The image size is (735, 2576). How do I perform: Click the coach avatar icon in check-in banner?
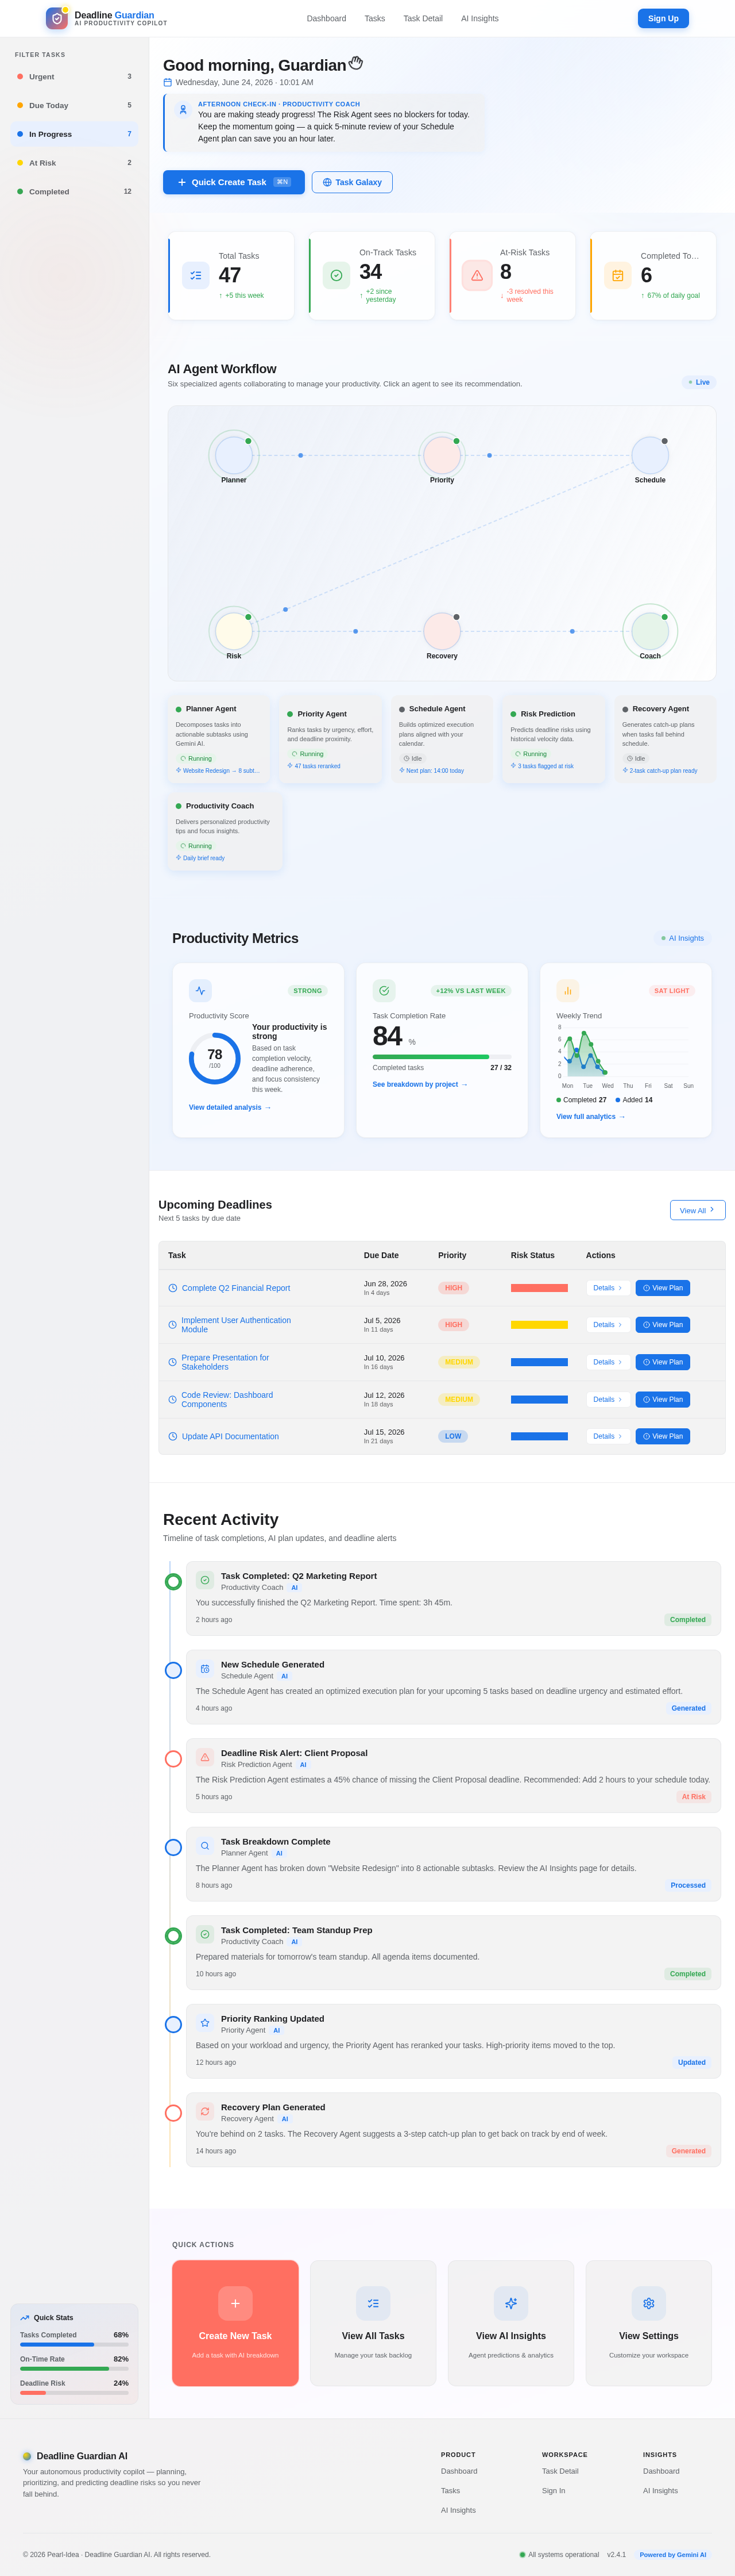(183, 110)
